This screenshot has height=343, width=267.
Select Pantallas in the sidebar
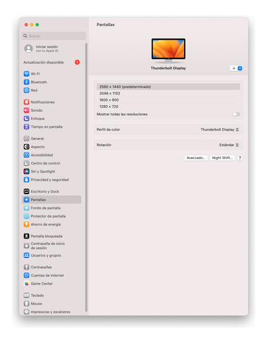51,200
